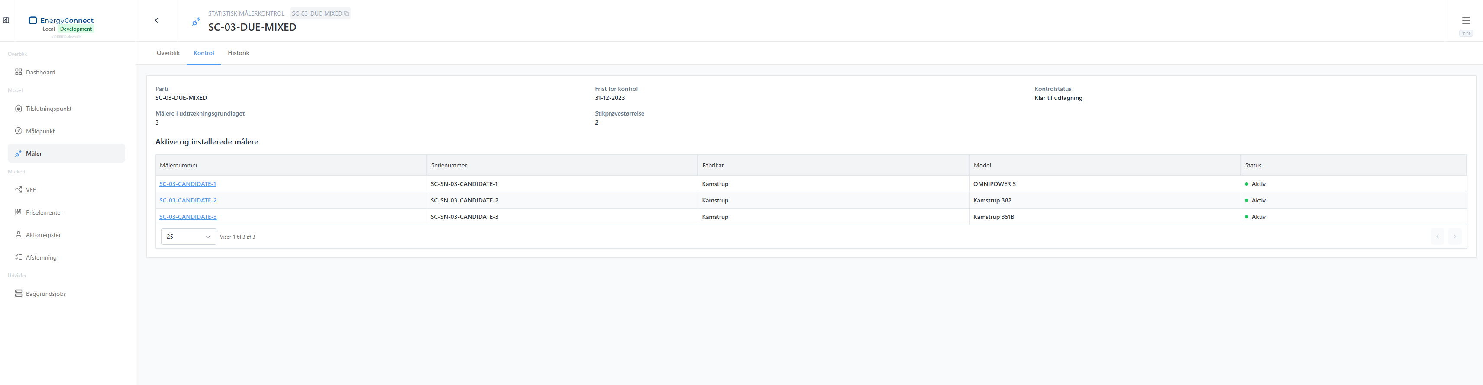Go to previous table page arrow
1483x385 pixels.
coord(1438,237)
